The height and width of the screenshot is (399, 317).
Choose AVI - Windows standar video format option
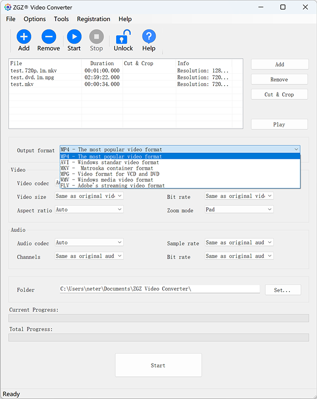click(x=180, y=162)
